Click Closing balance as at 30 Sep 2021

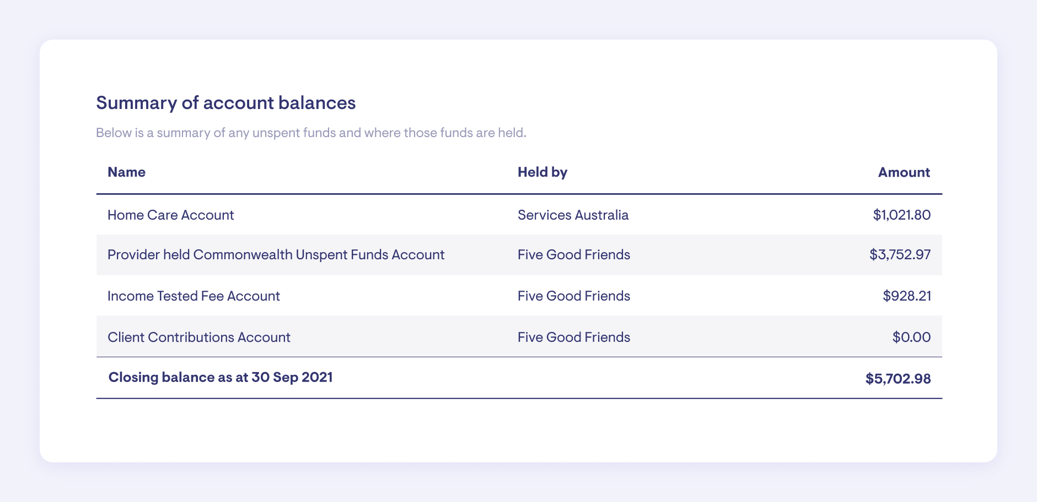[x=221, y=378]
